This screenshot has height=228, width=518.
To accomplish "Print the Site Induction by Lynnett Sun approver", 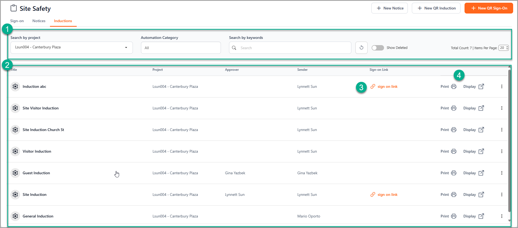I will 448,195.
